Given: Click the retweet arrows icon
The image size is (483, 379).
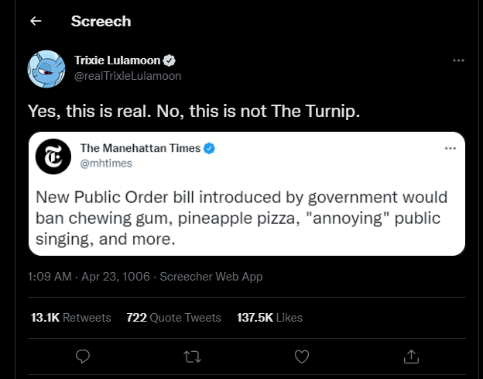Looking at the screenshot, I should tap(192, 356).
